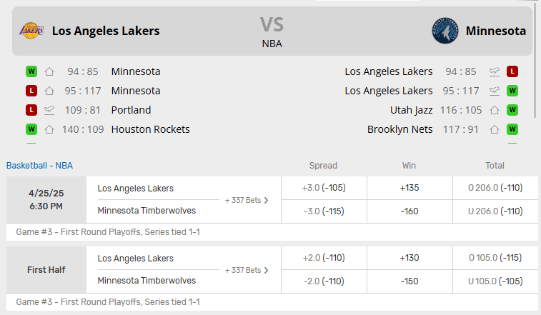Select Lakers First Half moneyline +130
Screen dimensions: 541x315
pyautogui.click(x=410, y=258)
